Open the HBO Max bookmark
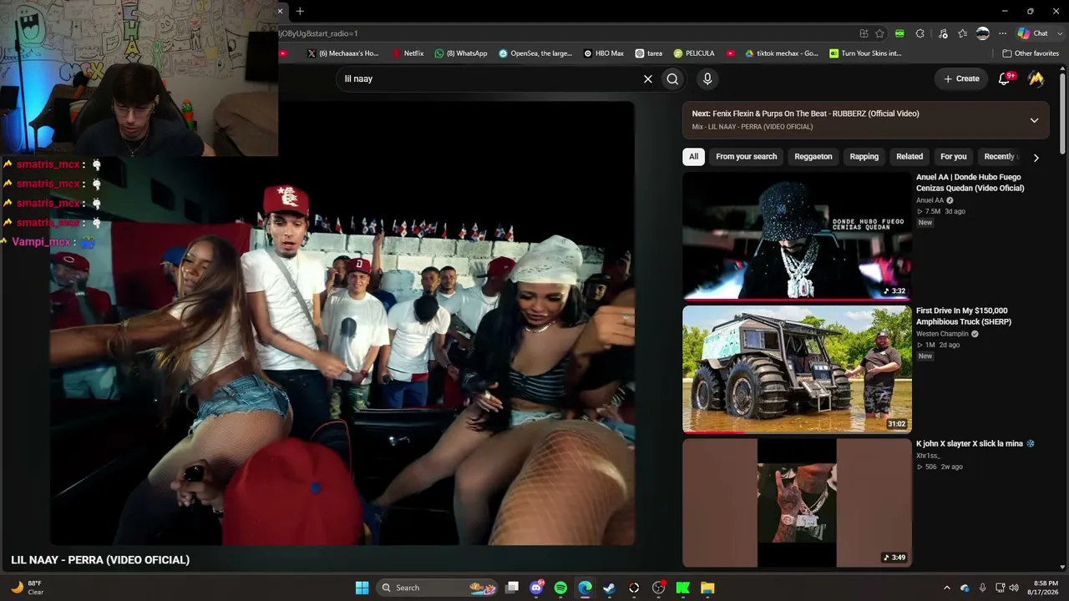 coord(604,53)
